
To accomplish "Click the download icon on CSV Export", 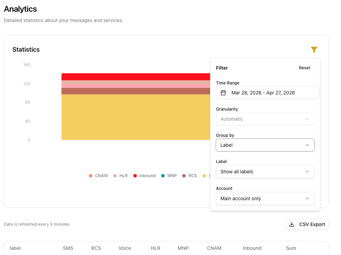I will click(x=292, y=224).
